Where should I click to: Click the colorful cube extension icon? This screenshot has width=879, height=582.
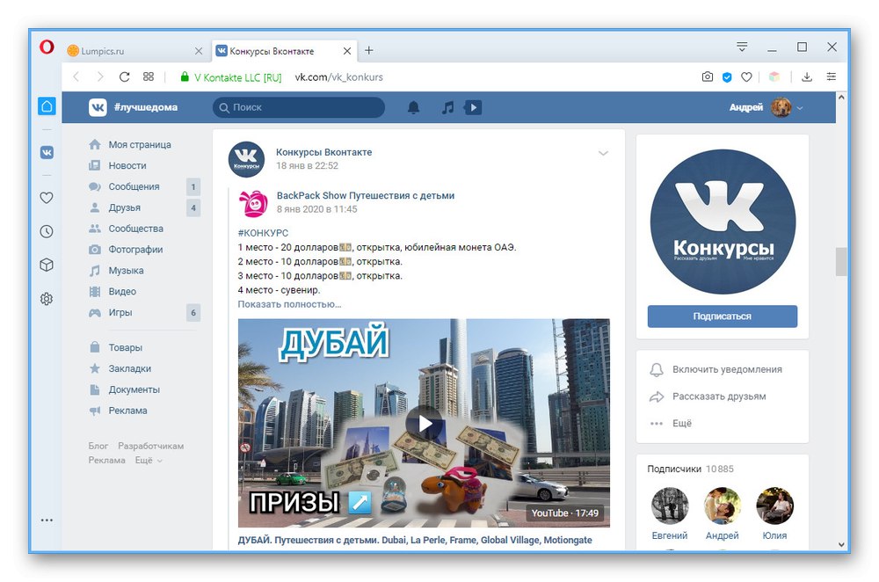(x=774, y=76)
